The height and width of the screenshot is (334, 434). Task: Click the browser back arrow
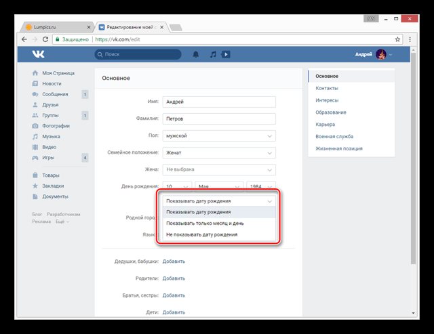point(24,39)
